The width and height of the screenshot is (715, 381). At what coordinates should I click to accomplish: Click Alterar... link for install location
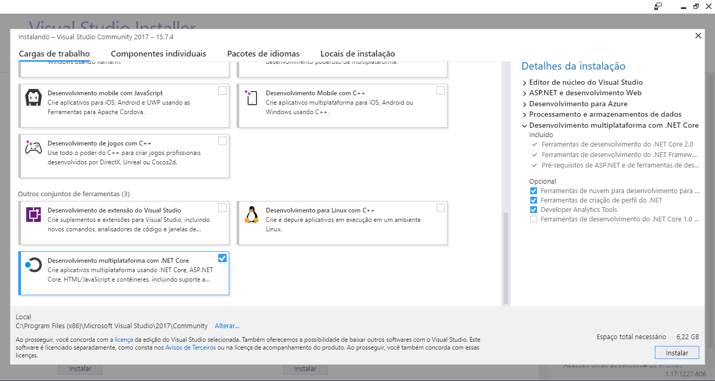click(x=227, y=326)
